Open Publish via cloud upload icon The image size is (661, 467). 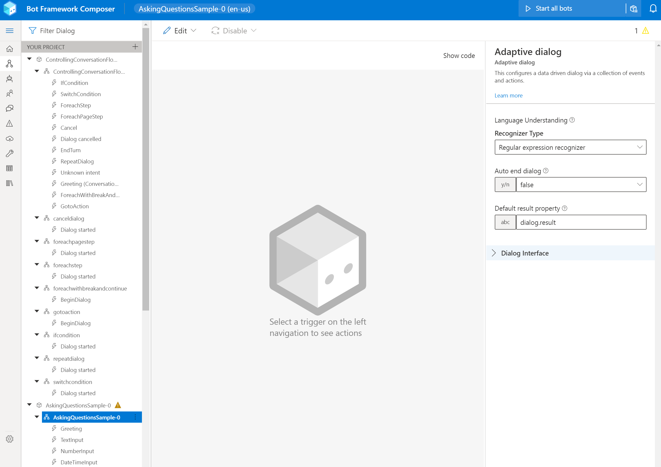[x=10, y=139]
